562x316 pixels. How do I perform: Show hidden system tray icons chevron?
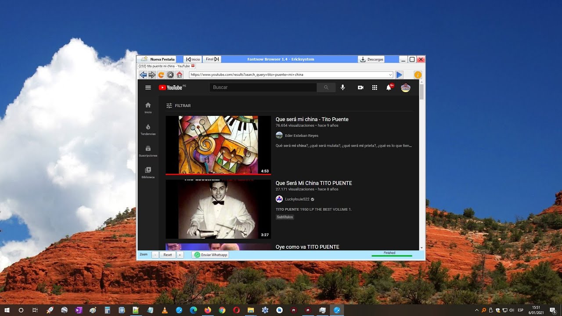pos(477,310)
